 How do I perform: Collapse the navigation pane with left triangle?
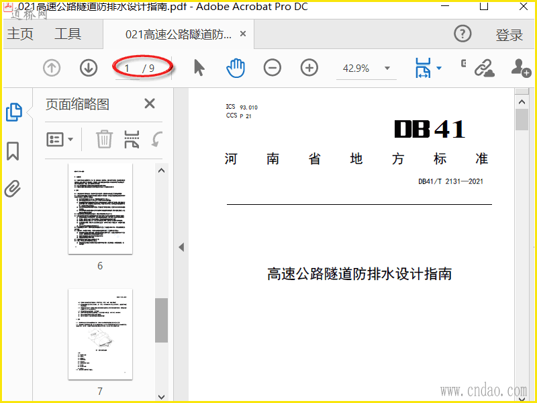[181, 247]
